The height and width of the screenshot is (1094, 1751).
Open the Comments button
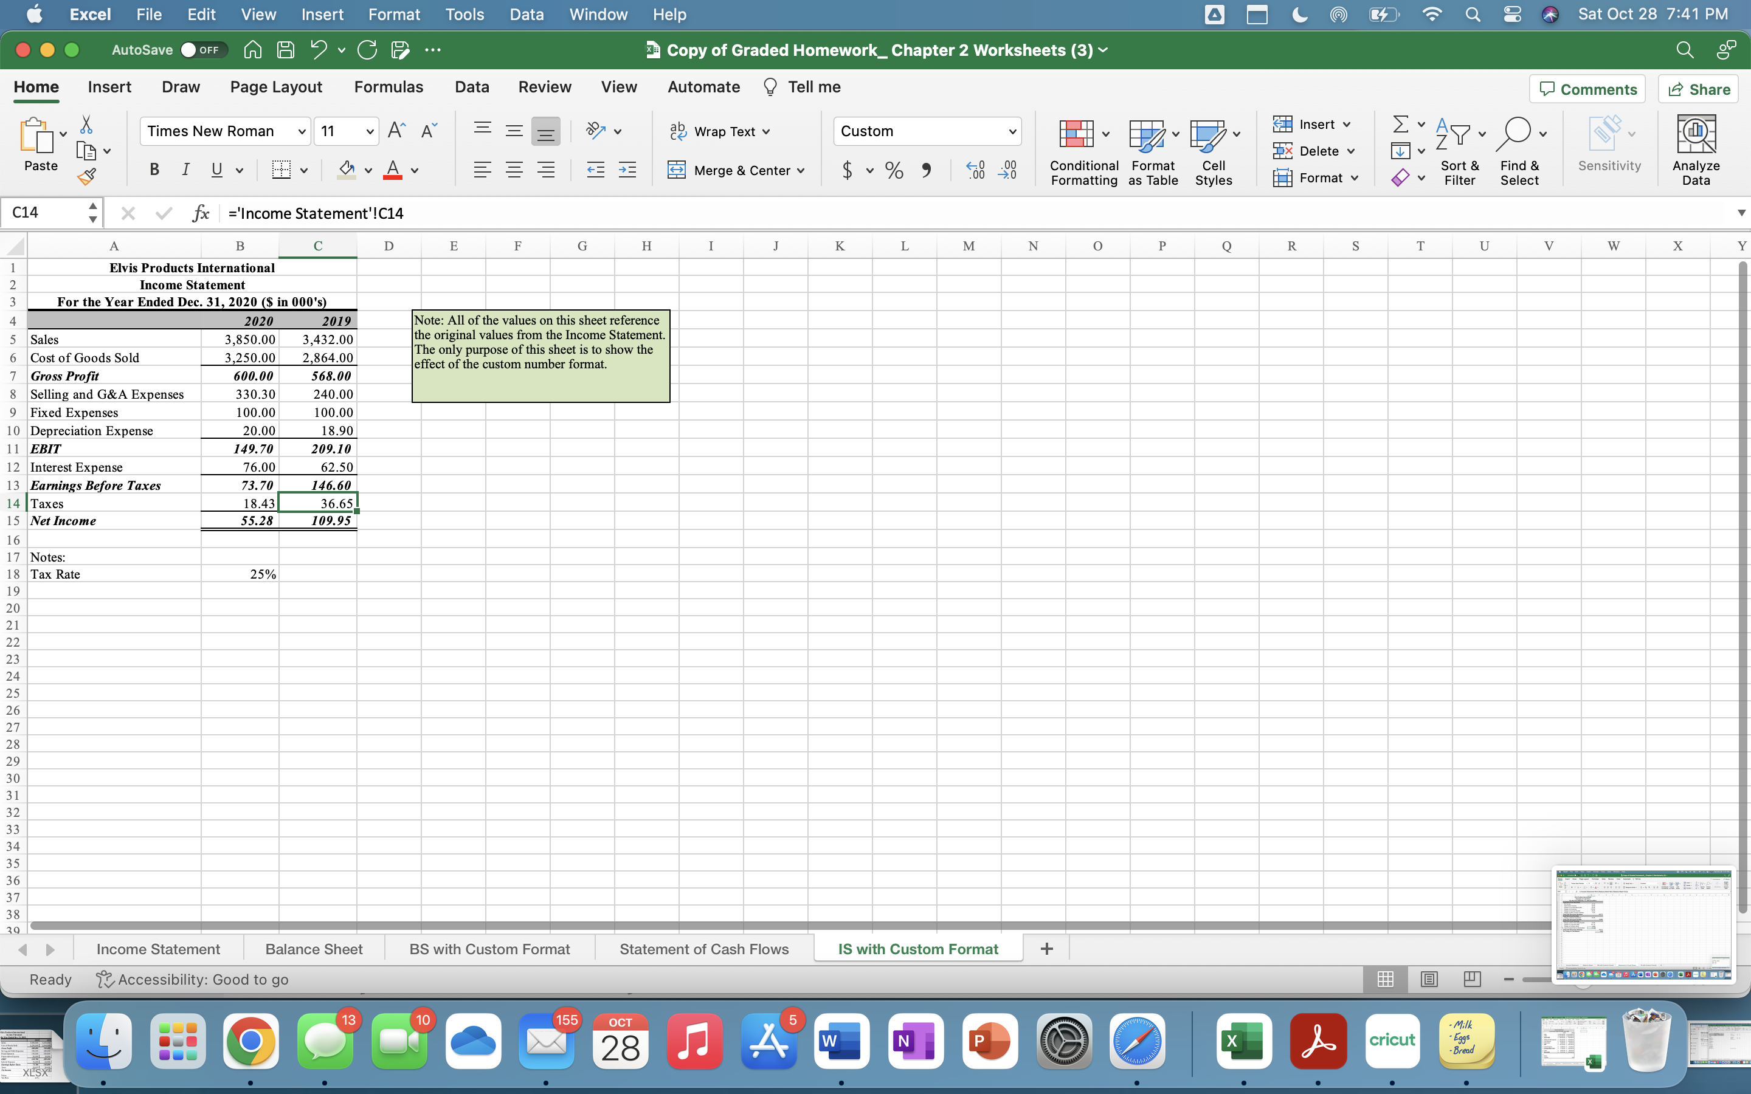1587,90
